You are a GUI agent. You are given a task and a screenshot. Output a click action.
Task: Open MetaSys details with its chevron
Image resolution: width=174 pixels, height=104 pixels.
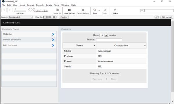pyautogui.click(x=53, y=34)
